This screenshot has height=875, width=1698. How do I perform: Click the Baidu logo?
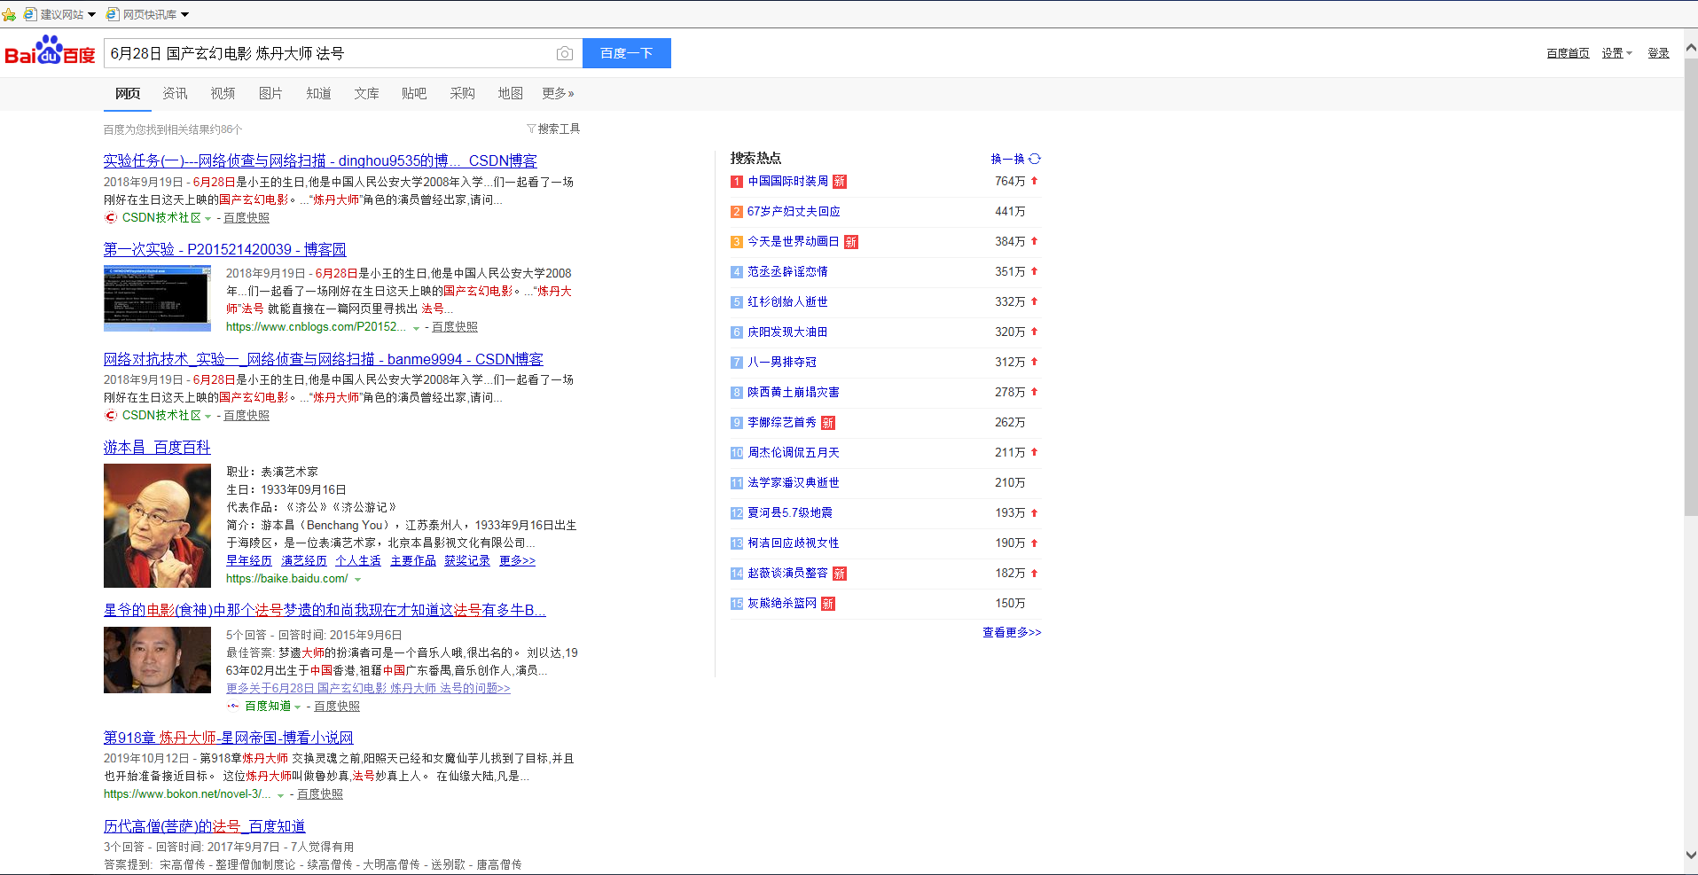(50, 51)
